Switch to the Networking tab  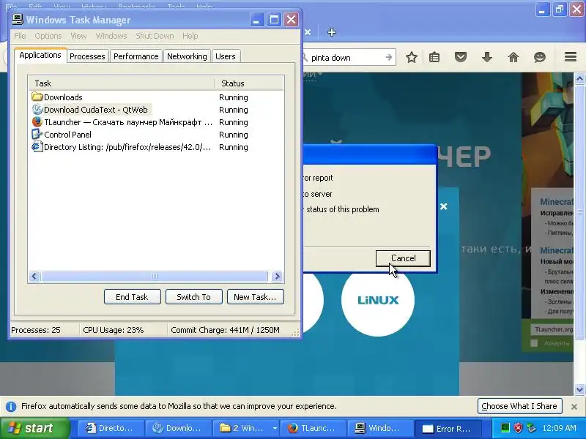tap(187, 56)
